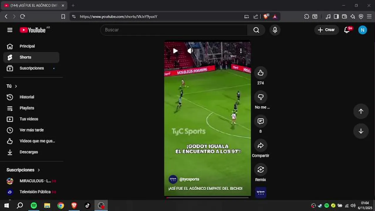This screenshot has width=375, height=211.
Task: Open the extensions puzzle icon
Action: tap(307, 17)
